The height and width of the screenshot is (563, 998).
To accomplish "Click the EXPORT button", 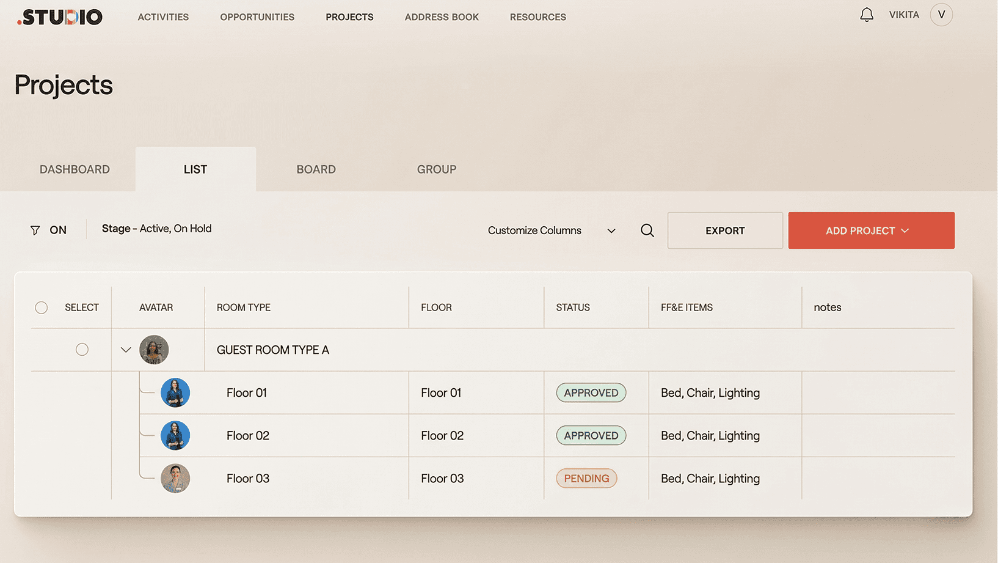I will [x=725, y=230].
